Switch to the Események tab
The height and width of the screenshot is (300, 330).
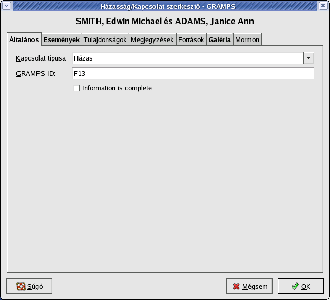pos(61,39)
